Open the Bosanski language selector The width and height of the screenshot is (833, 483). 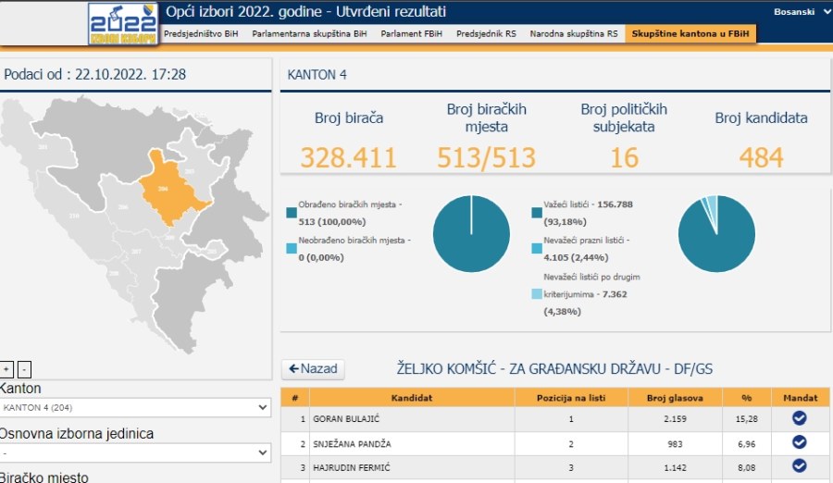(802, 12)
